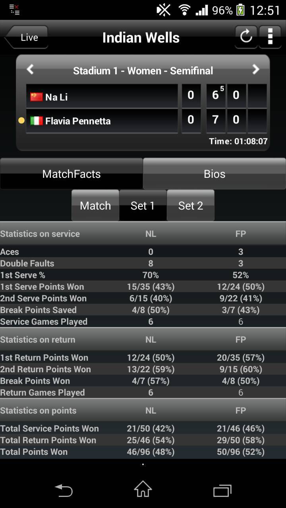The height and width of the screenshot is (508, 286).
Task: Open the three-dot overflow menu
Action: (x=270, y=37)
